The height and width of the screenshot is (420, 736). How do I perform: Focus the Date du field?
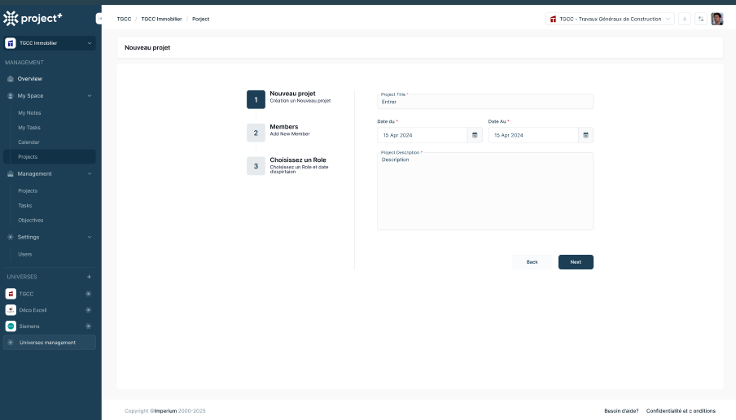point(423,135)
